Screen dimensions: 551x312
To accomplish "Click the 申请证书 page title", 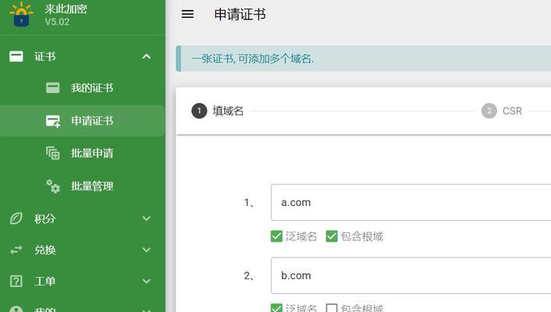I will tap(240, 14).
